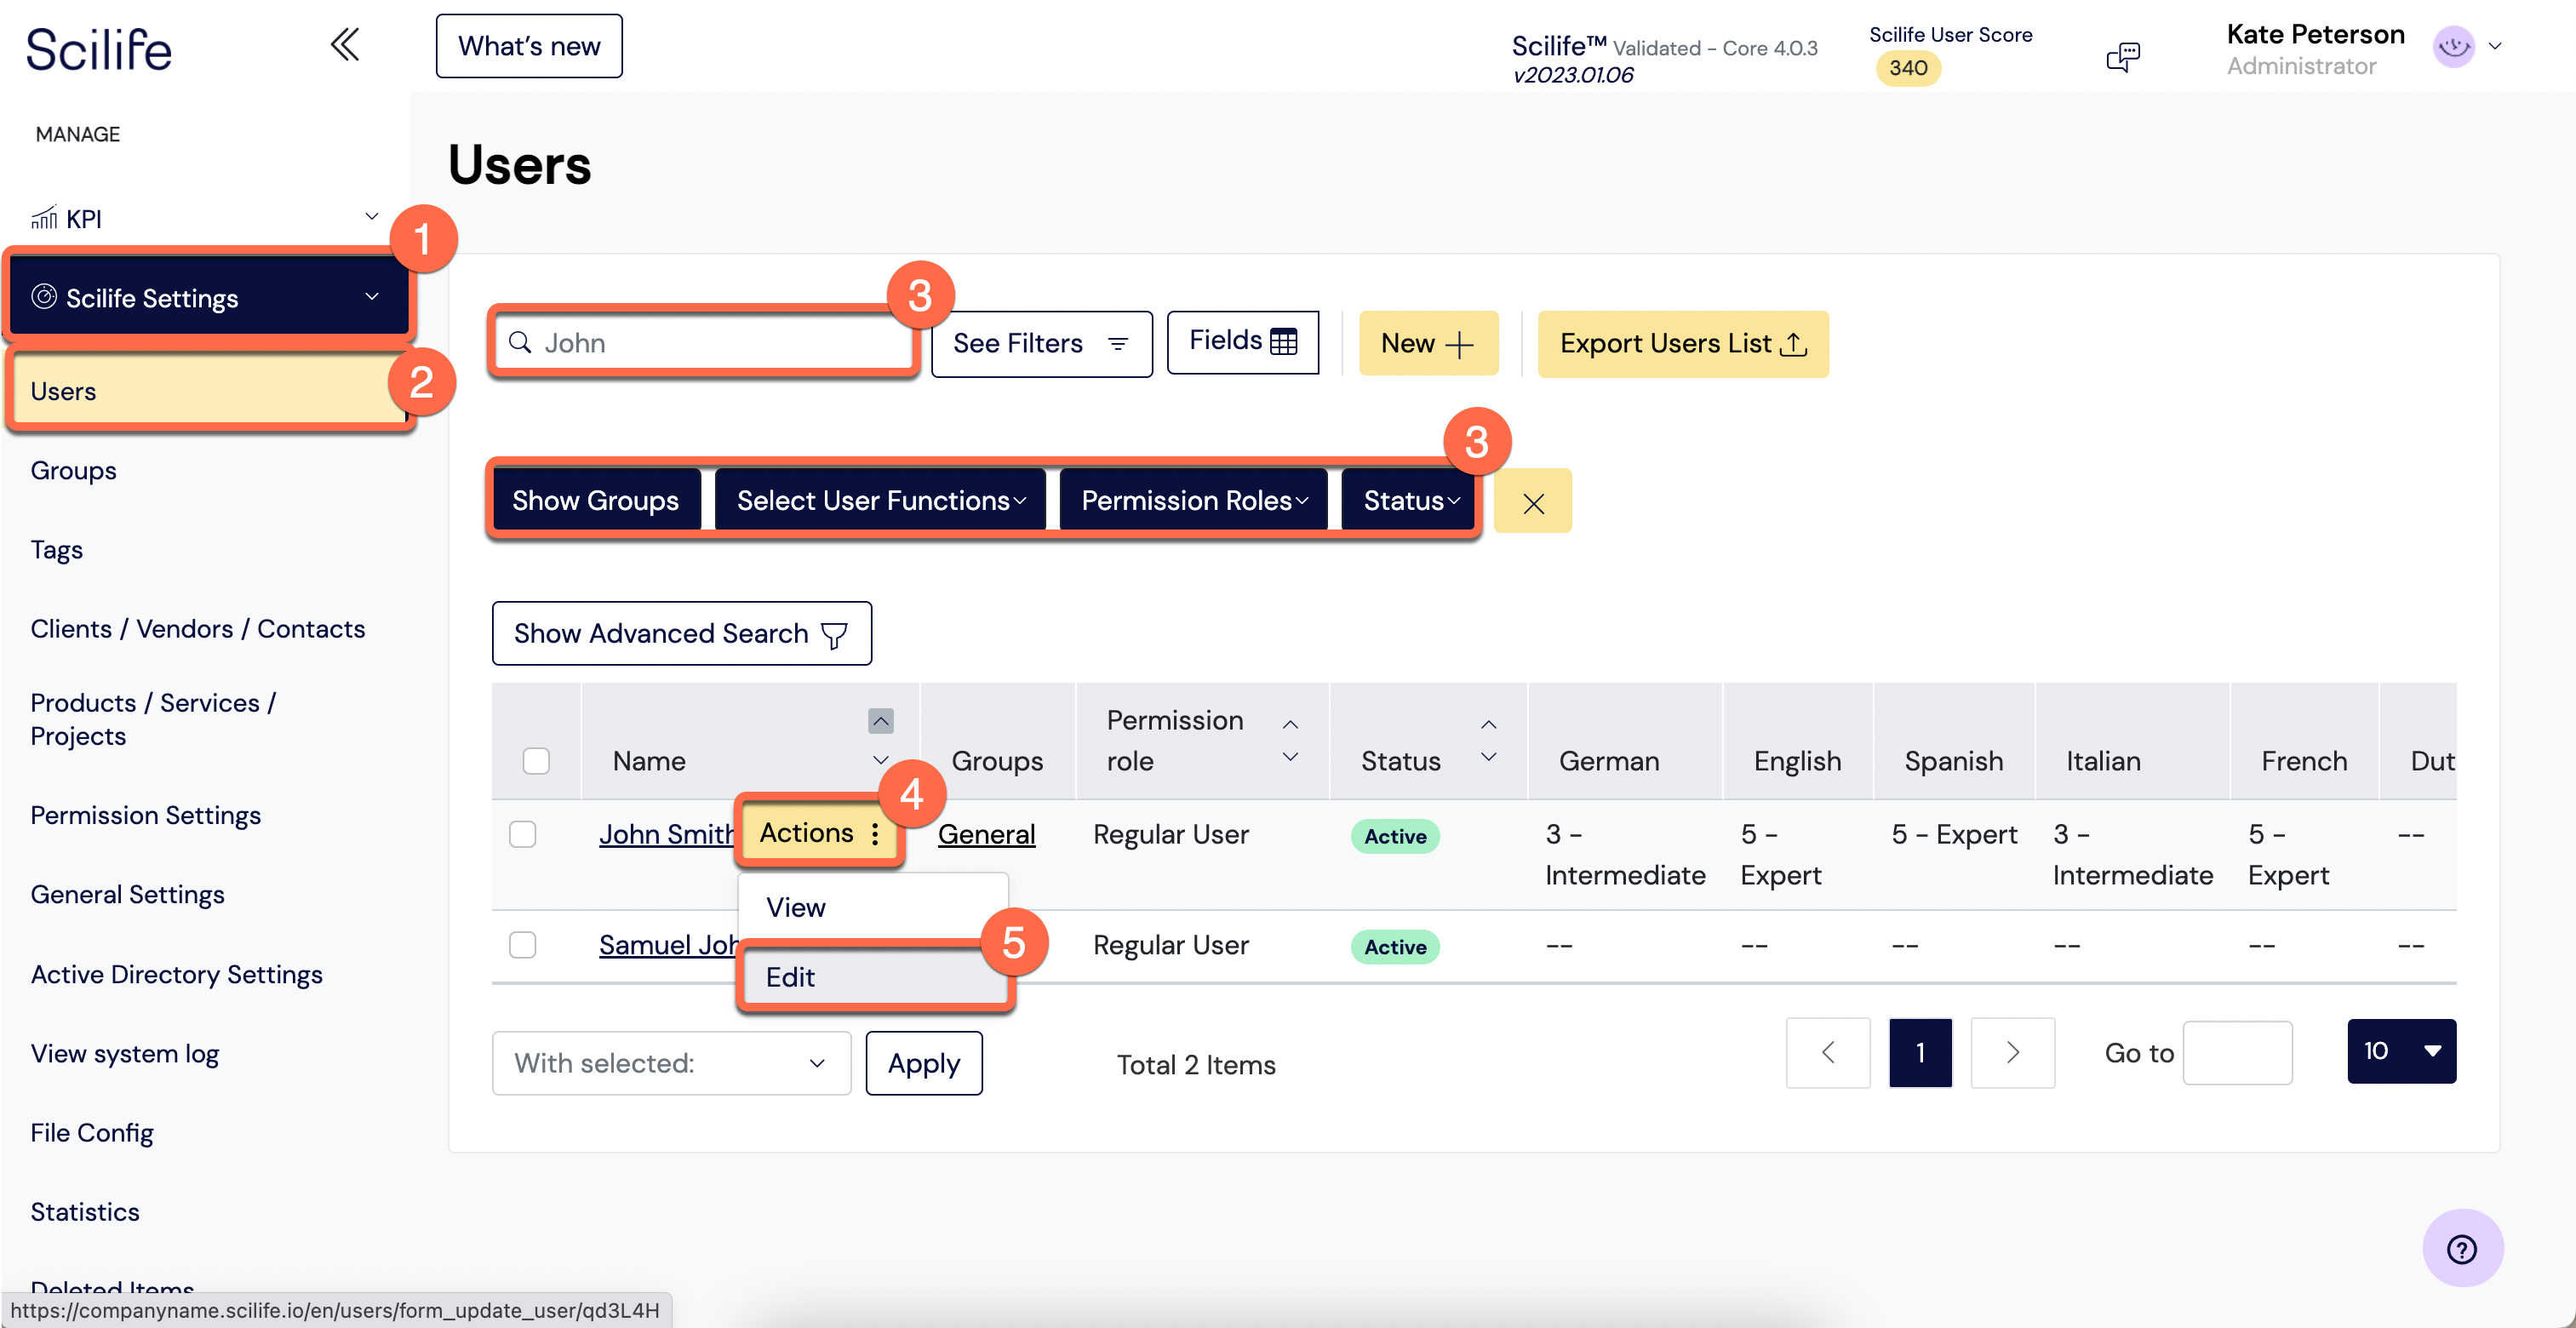The height and width of the screenshot is (1328, 2576).
Task: Clear the filters with the yellow X button
Action: [x=1532, y=501]
